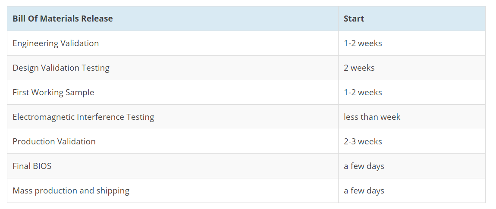Select 'Electromagnetic Interference Testing' cell
This screenshot has height=209, width=496.
click(x=173, y=117)
